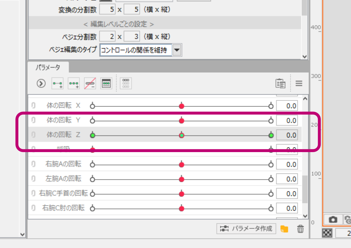This screenshot has width=351, height=248.
Task: Click the clipboard icon in parameter toolbar
Action: coord(280,84)
